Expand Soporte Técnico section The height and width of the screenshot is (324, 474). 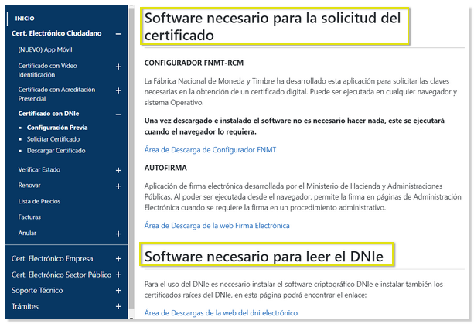click(118, 291)
